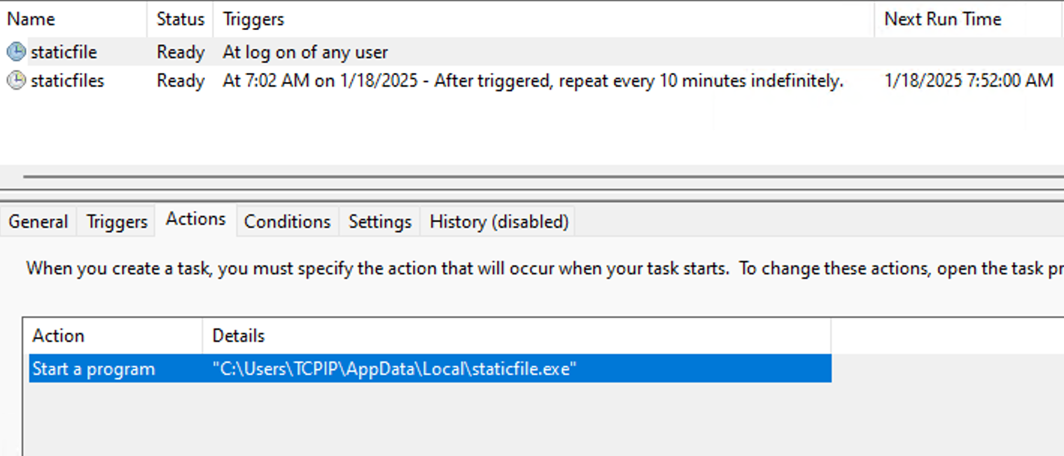Click the Actions tab label
Viewport: 1064px width, 456px height.
195,219
